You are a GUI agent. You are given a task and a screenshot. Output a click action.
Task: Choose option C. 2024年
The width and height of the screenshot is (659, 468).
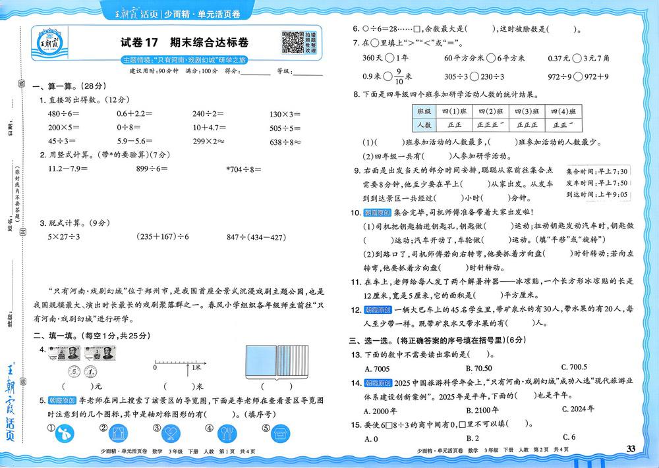click(579, 408)
